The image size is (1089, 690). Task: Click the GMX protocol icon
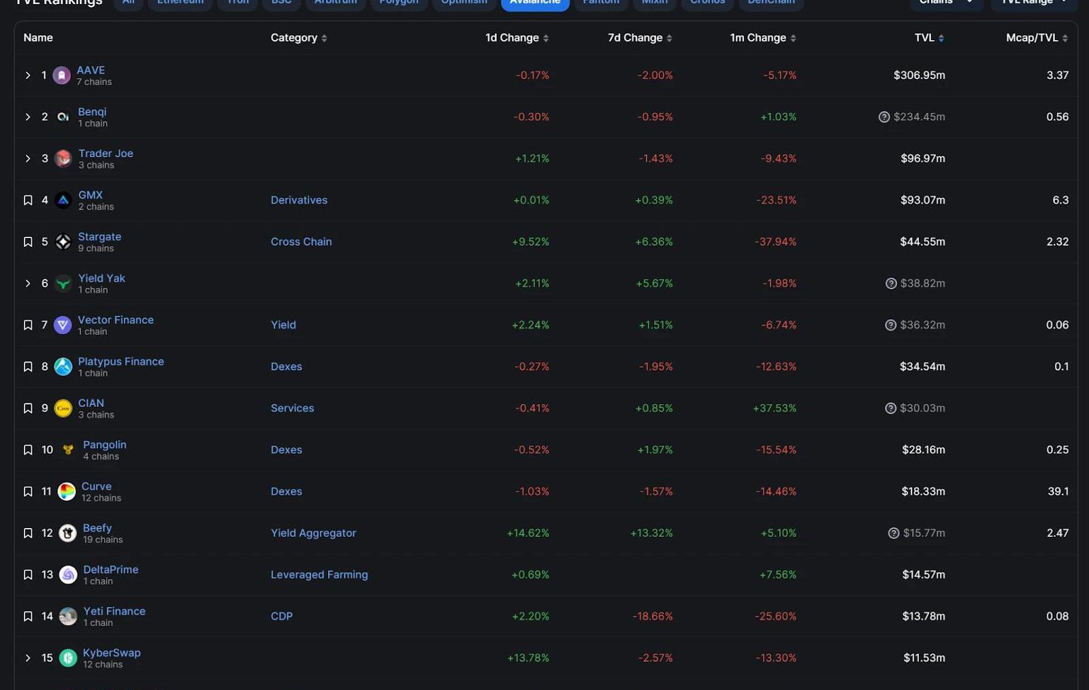[63, 200]
